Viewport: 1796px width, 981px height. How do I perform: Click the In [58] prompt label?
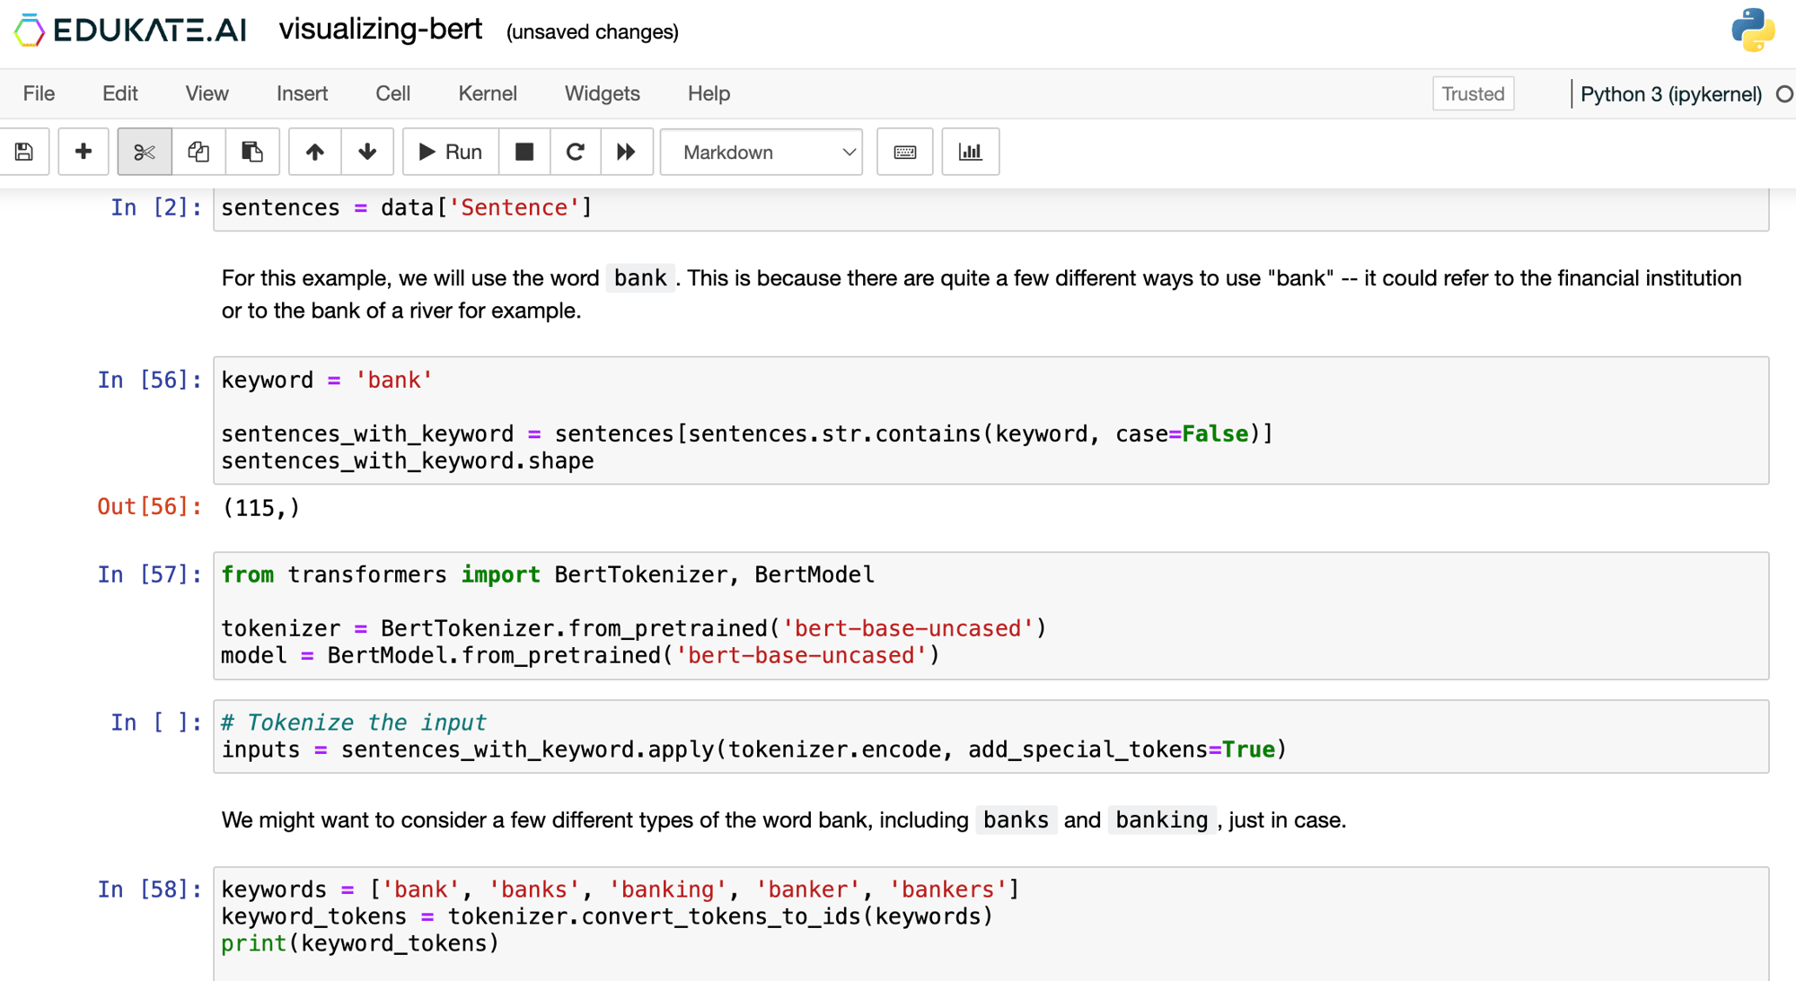[149, 889]
